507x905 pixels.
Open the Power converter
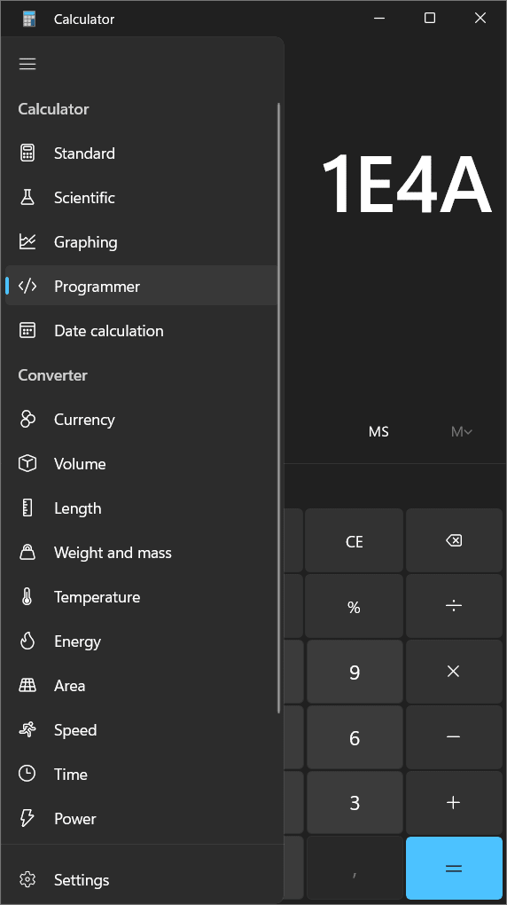tap(141, 818)
